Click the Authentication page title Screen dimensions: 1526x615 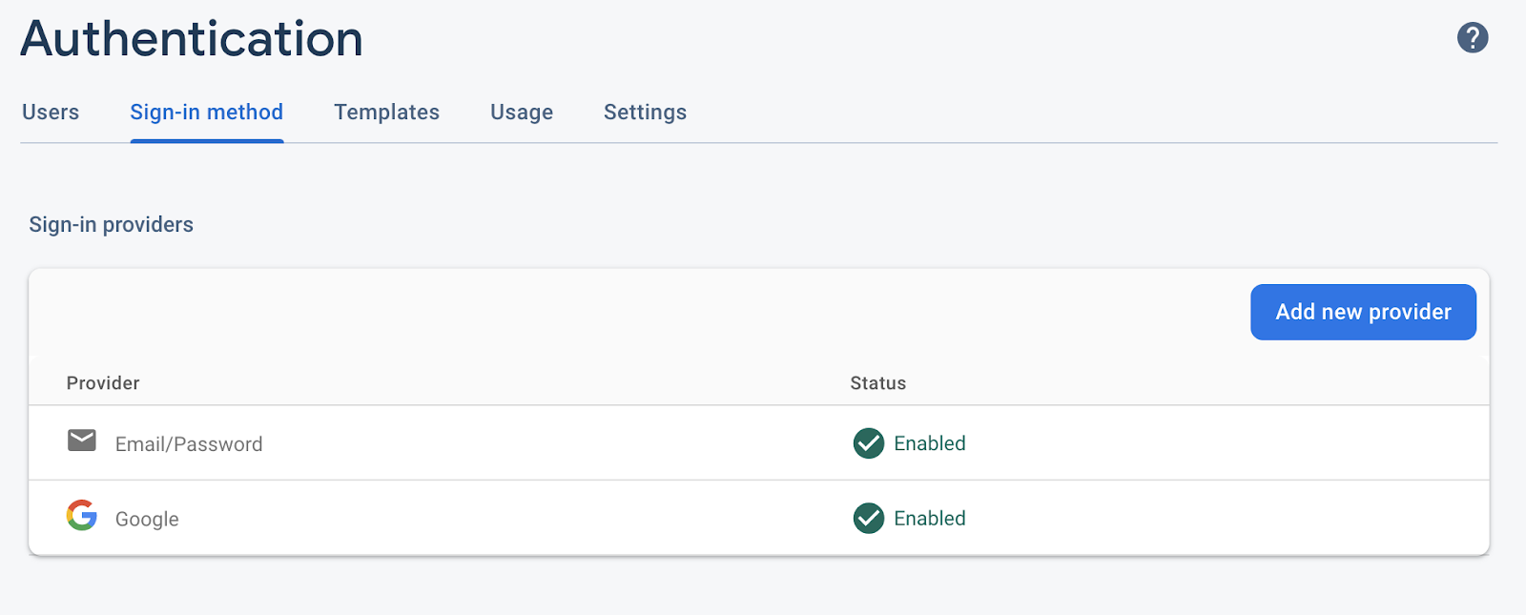click(x=192, y=39)
